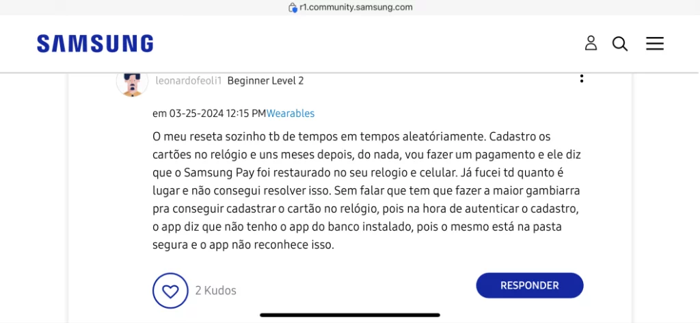Open the leonardofeoli1 username profile link
This screenshot has height=323, width=700.
[x=189, y=81]
